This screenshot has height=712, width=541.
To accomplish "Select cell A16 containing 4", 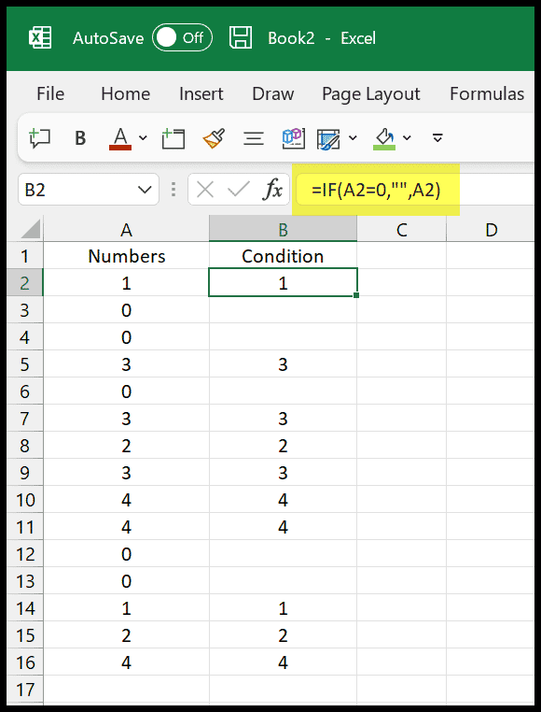I will [126, 662].
